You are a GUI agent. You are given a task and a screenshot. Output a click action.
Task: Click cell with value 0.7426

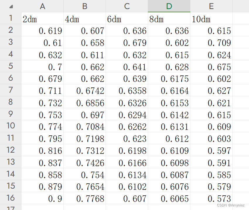click(x=84, y=162)
